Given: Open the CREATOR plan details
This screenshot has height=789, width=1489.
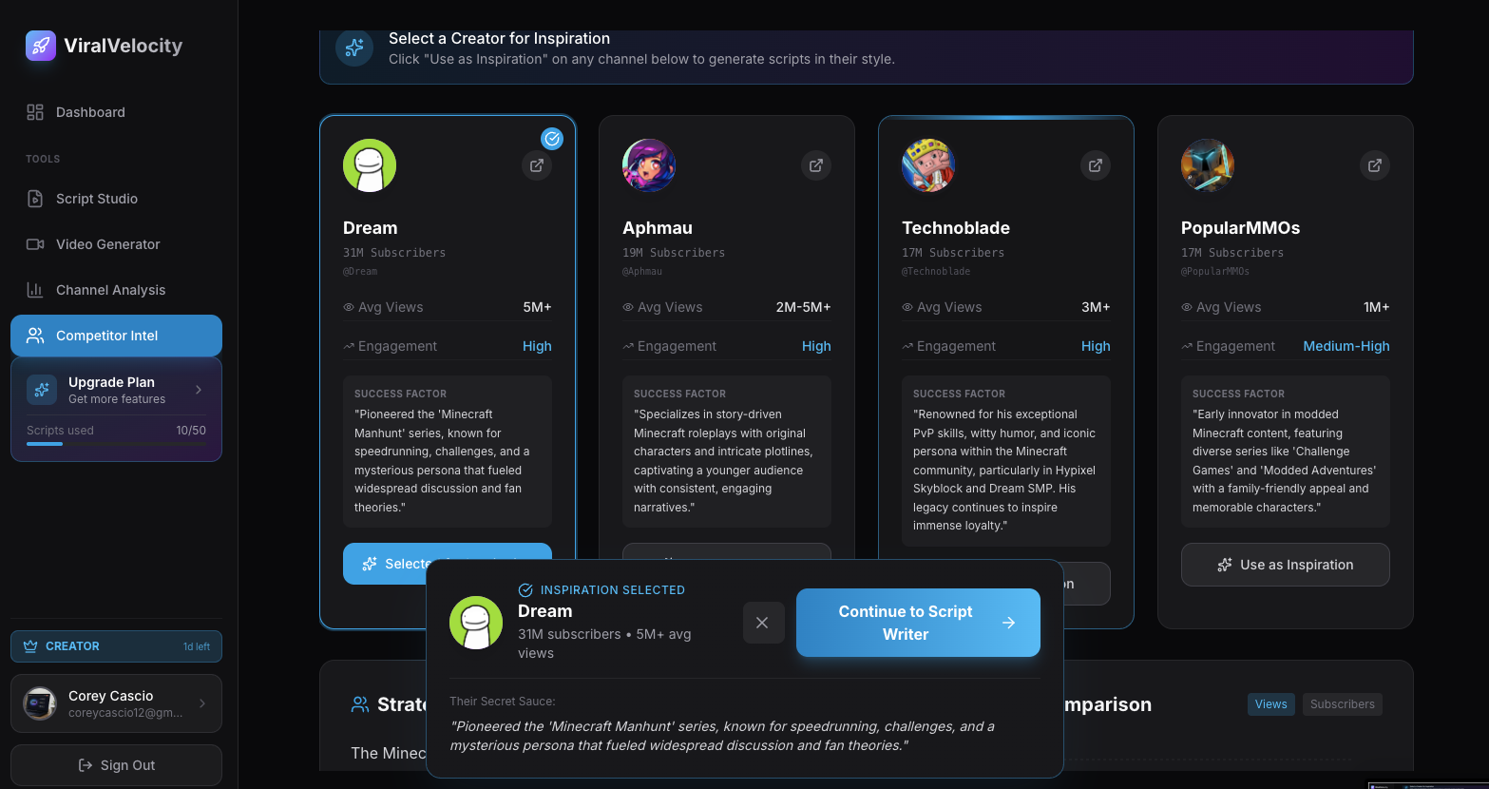Looking at the screenshot, I should [x=116, y=646].
